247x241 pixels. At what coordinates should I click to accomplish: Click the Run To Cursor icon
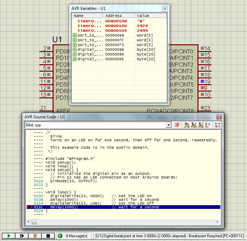pyautogui.click(x=208, y=125)
